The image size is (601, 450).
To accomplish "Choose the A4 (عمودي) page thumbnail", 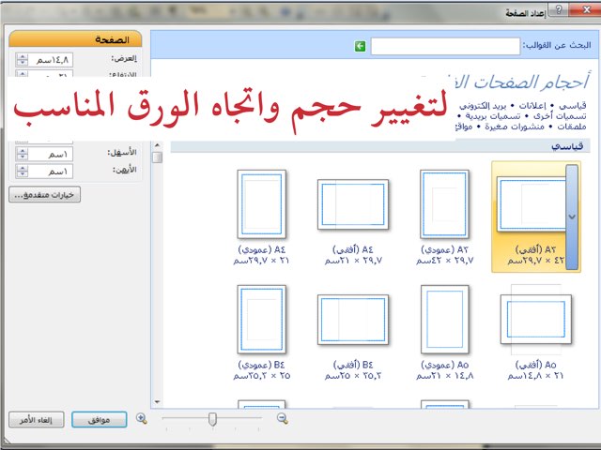I will click(262, 204).
